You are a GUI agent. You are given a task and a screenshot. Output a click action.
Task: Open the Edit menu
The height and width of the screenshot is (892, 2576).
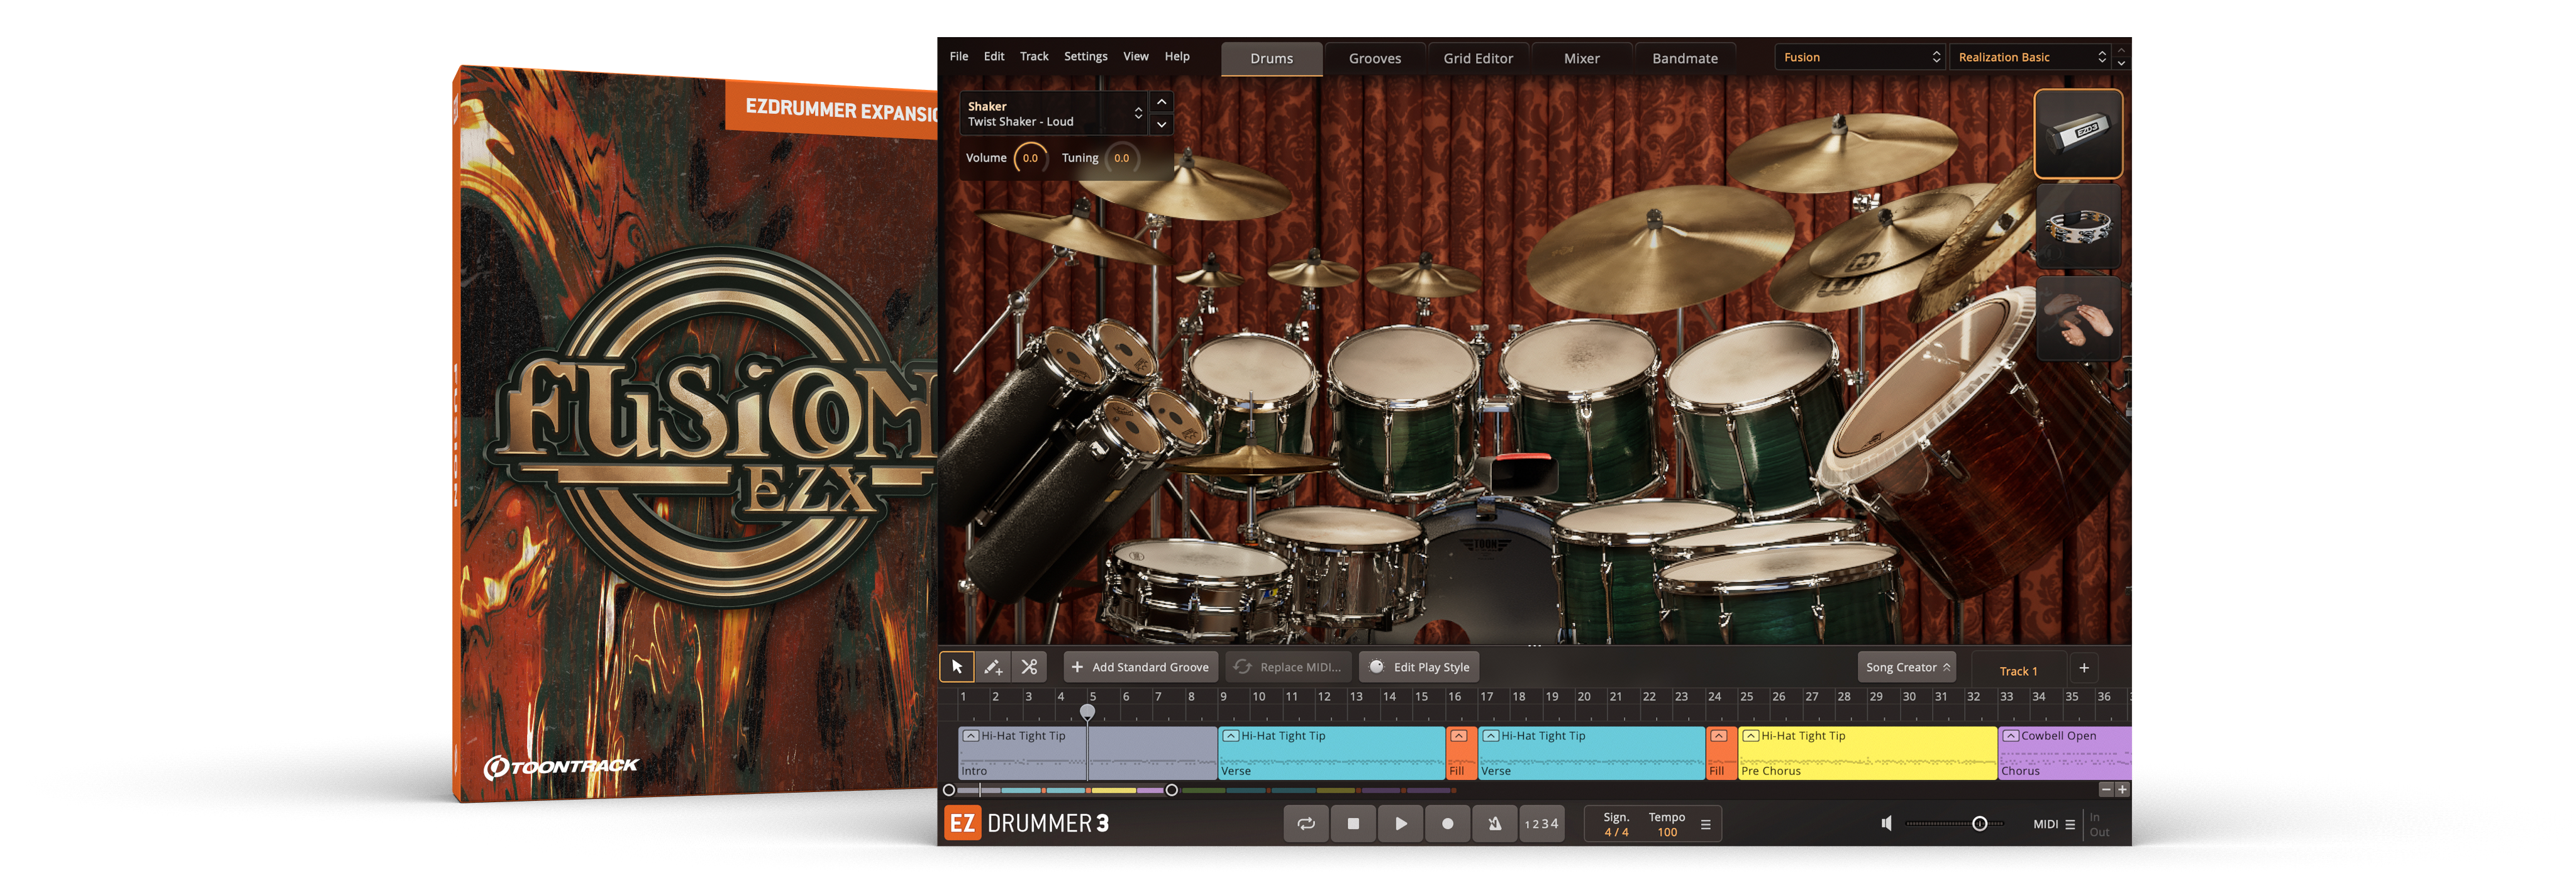pos(993,56)
